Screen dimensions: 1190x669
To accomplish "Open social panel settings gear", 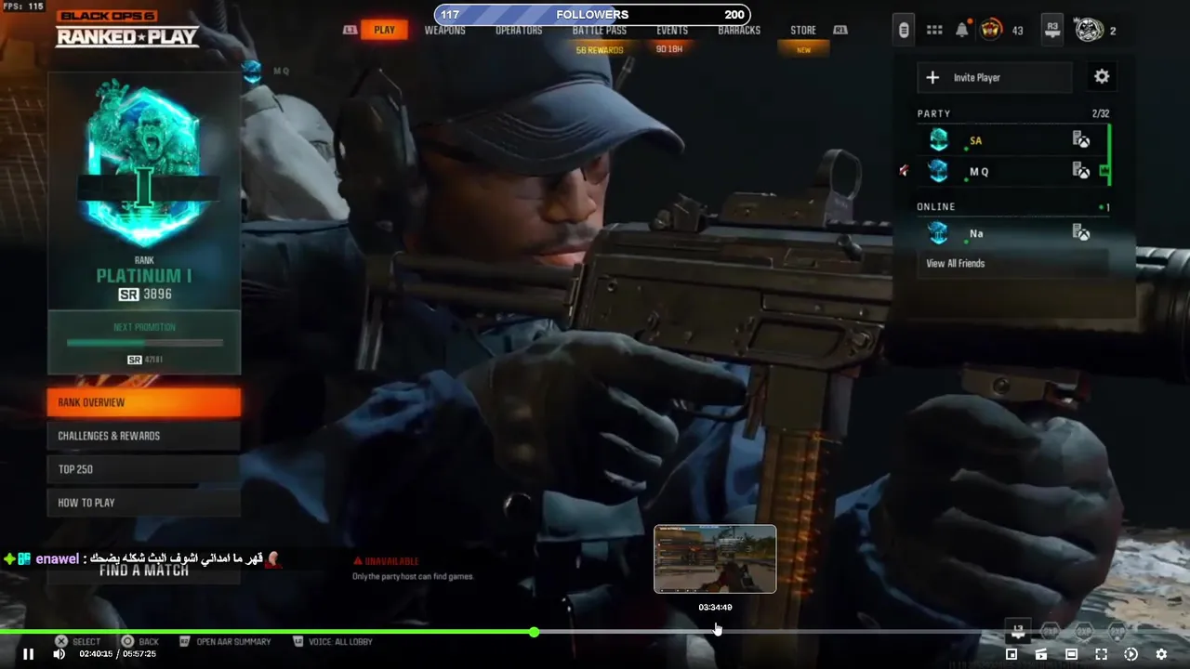I will click(1102, 77).
